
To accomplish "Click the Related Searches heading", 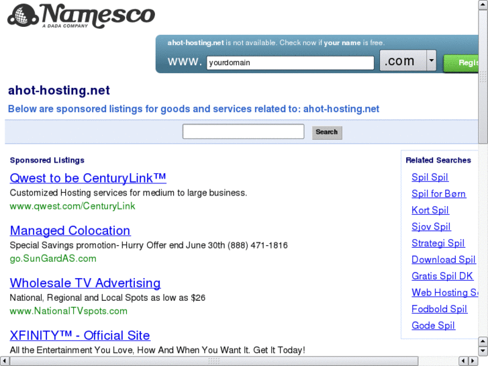I will [438, 160].
